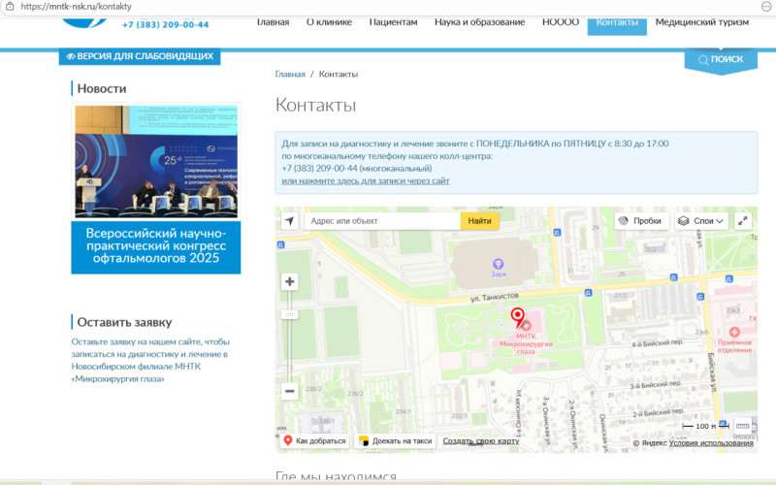Screen dimensions: 776x485
Task: Click Доехать на такси button
Action: 394,440
